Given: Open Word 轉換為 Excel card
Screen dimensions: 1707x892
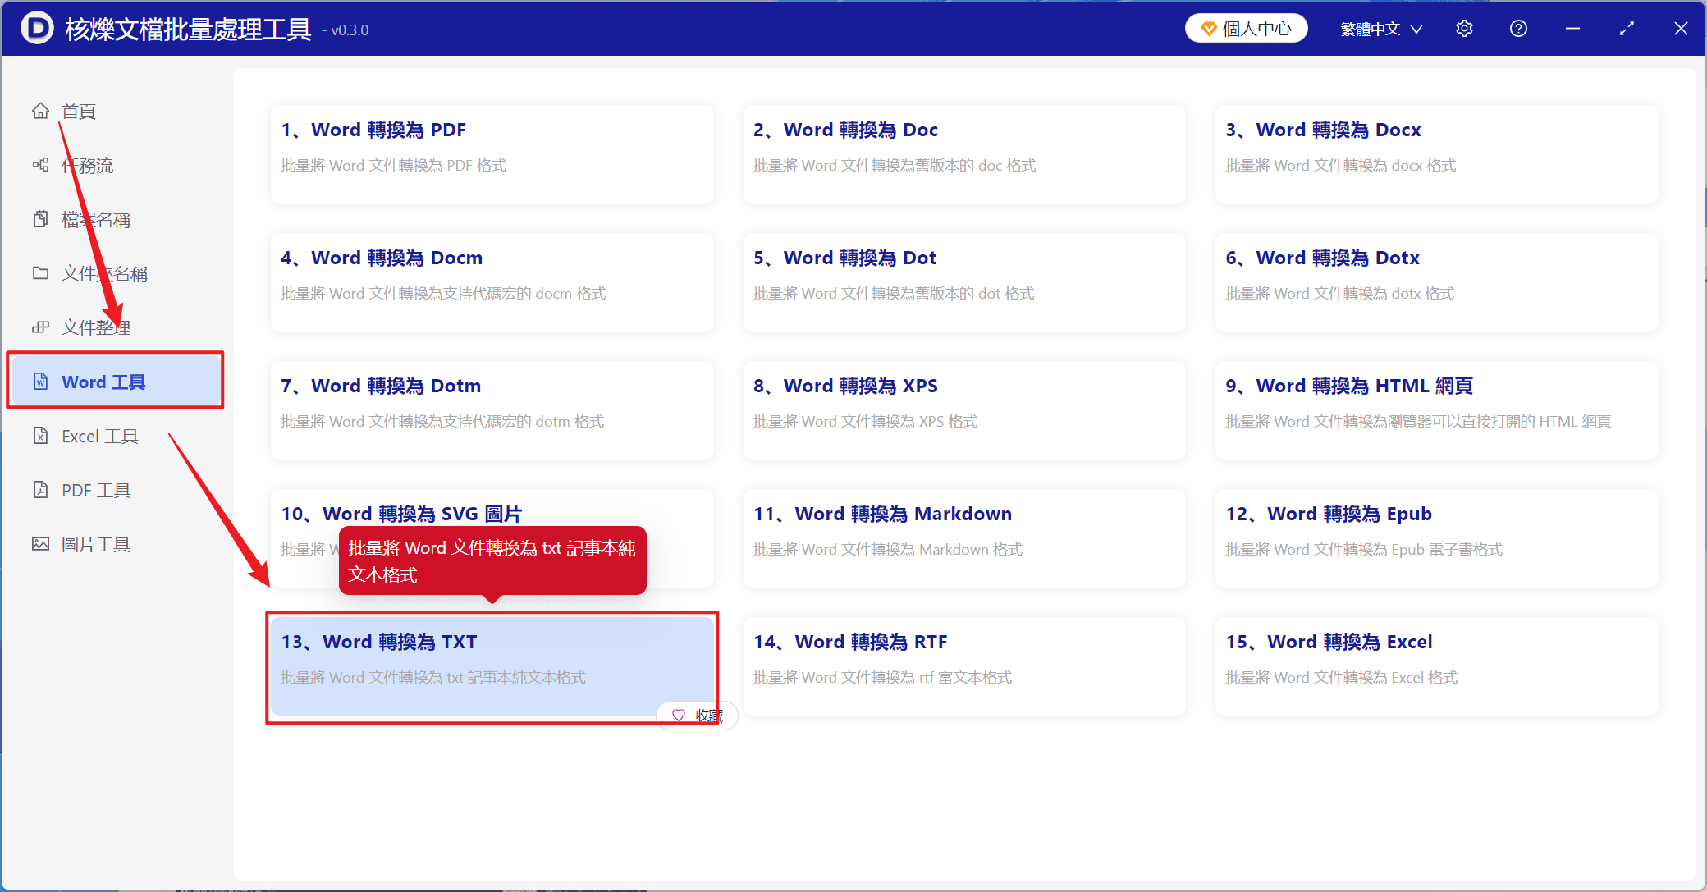Looking at the screenshot, I should click(x=1437, y=666).
